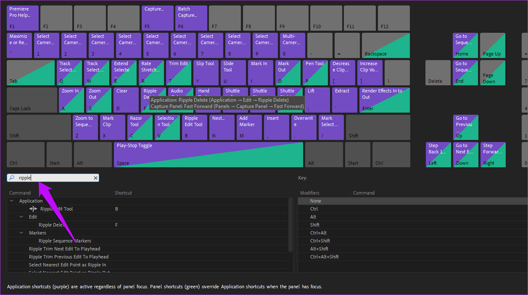This screenshot has width=528, height=295.
Task: Click the F1 Premiere Pro Help key
Action: pos(23,18)
